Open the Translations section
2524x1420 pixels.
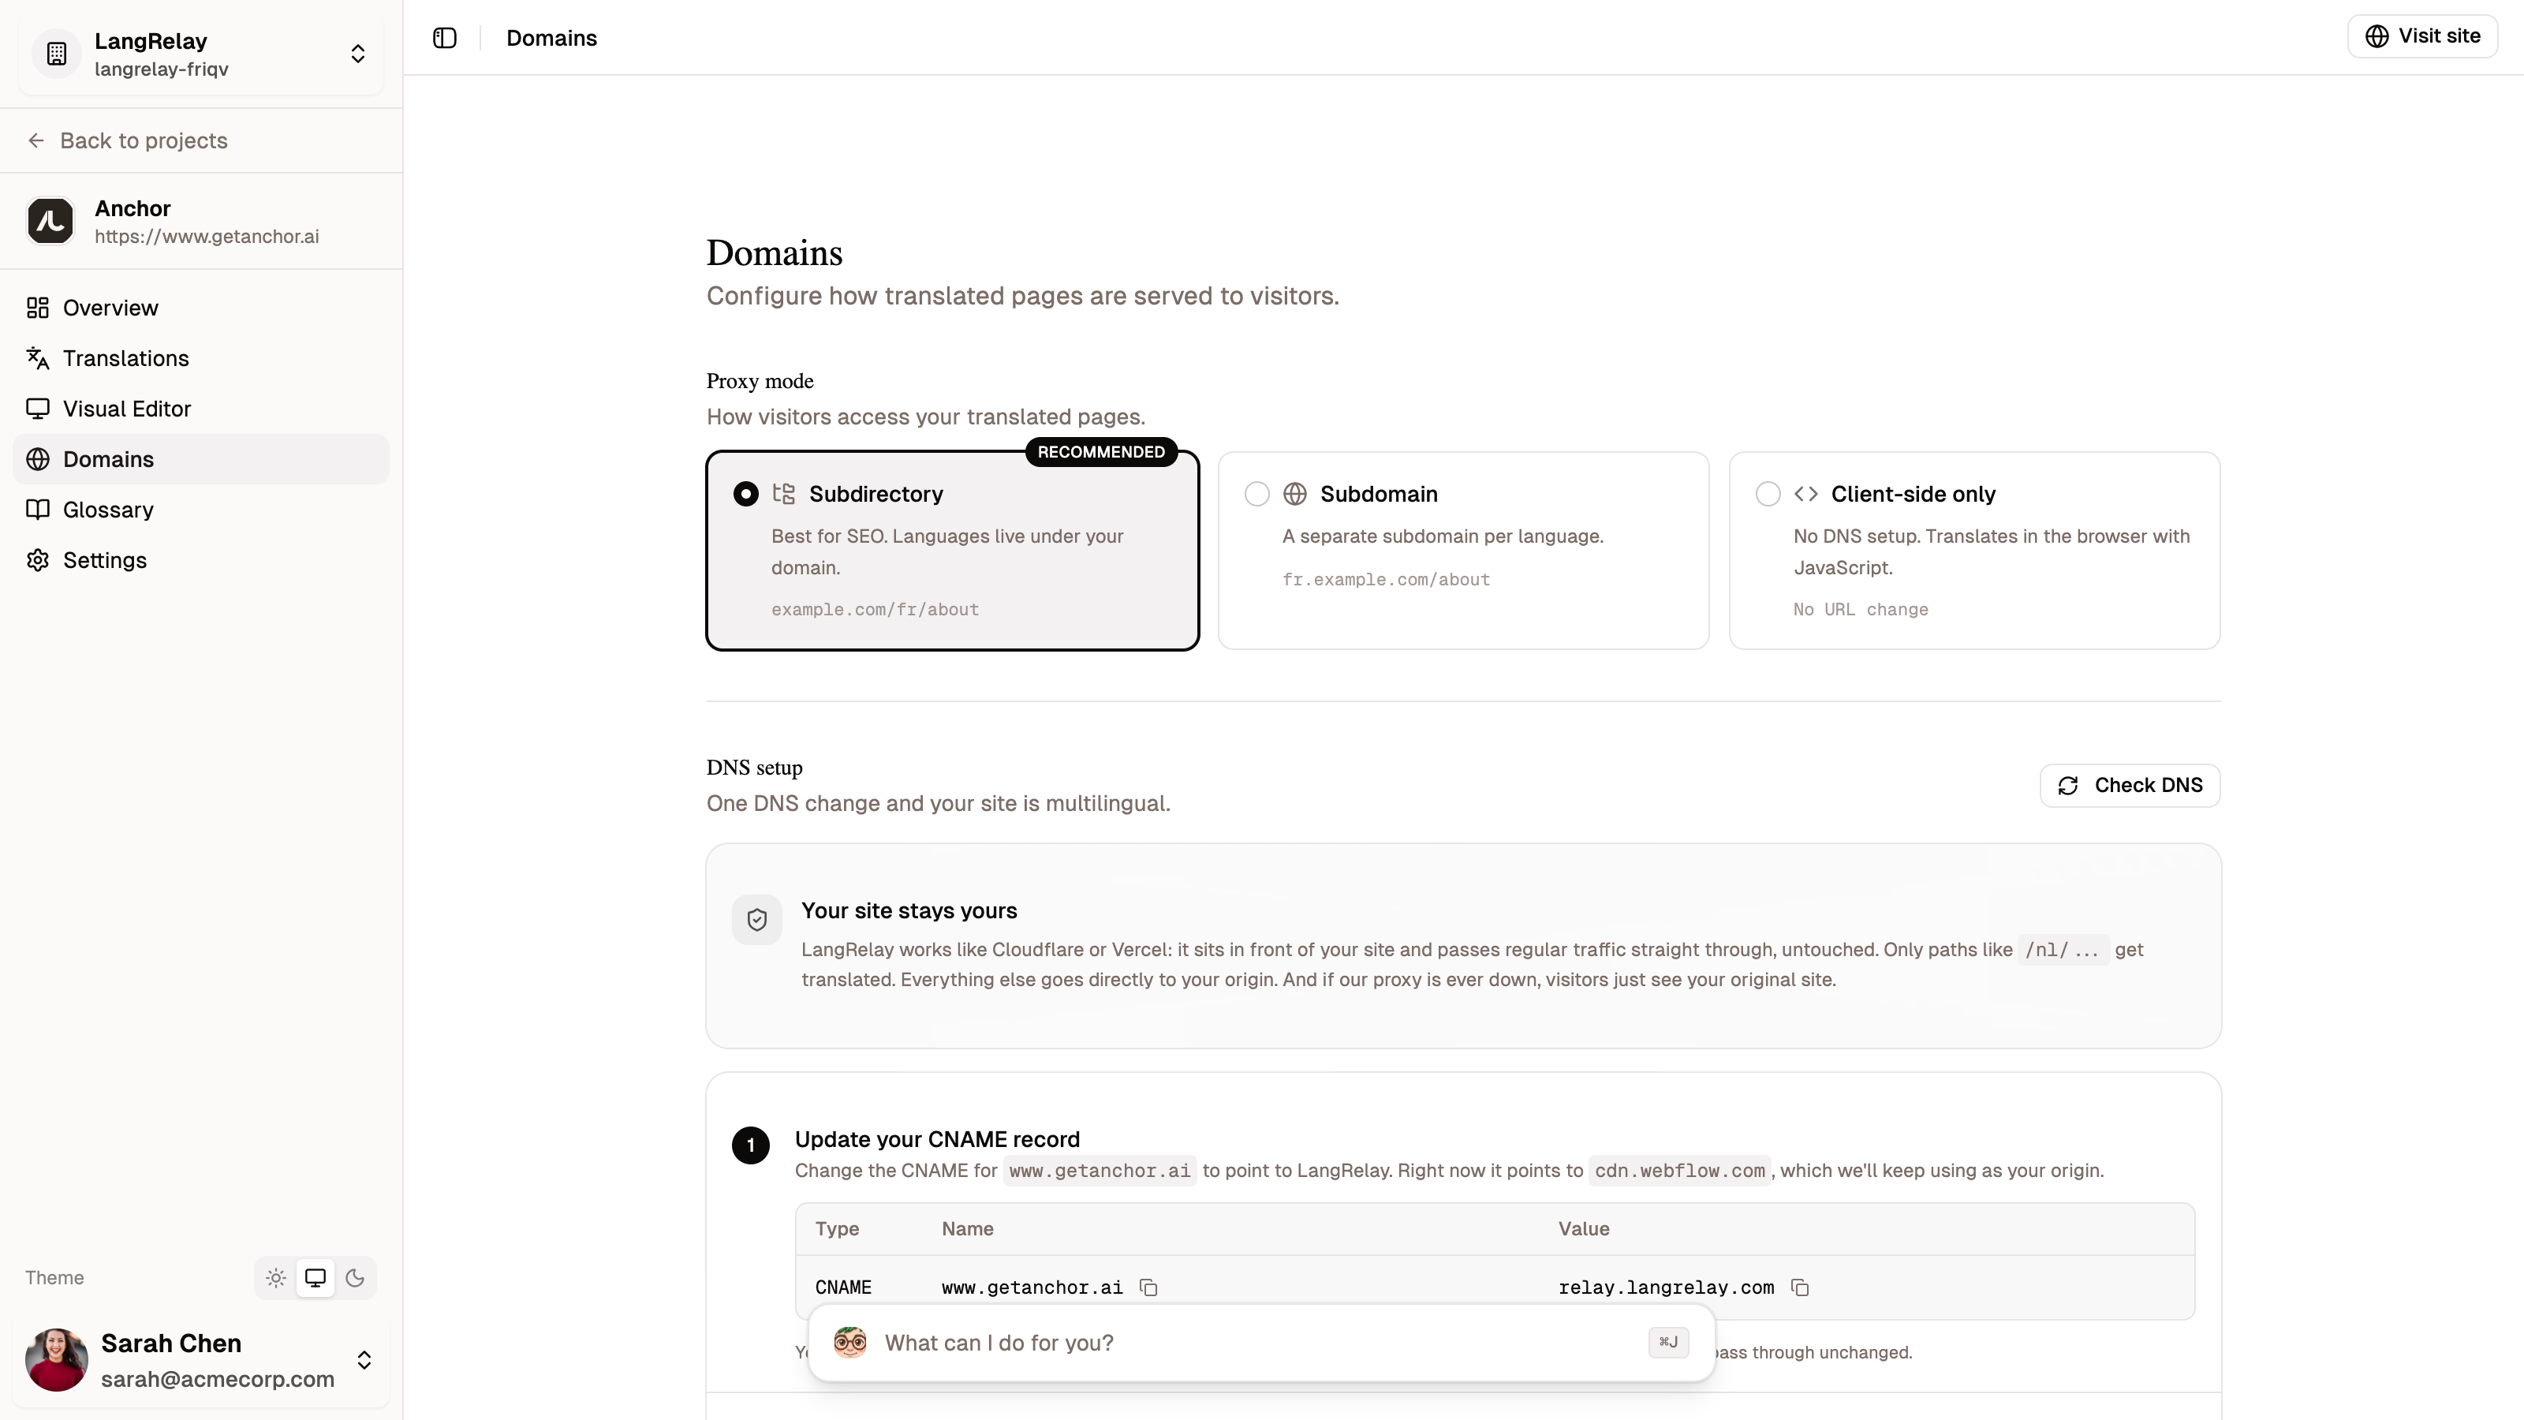click(x=125, y=357)
